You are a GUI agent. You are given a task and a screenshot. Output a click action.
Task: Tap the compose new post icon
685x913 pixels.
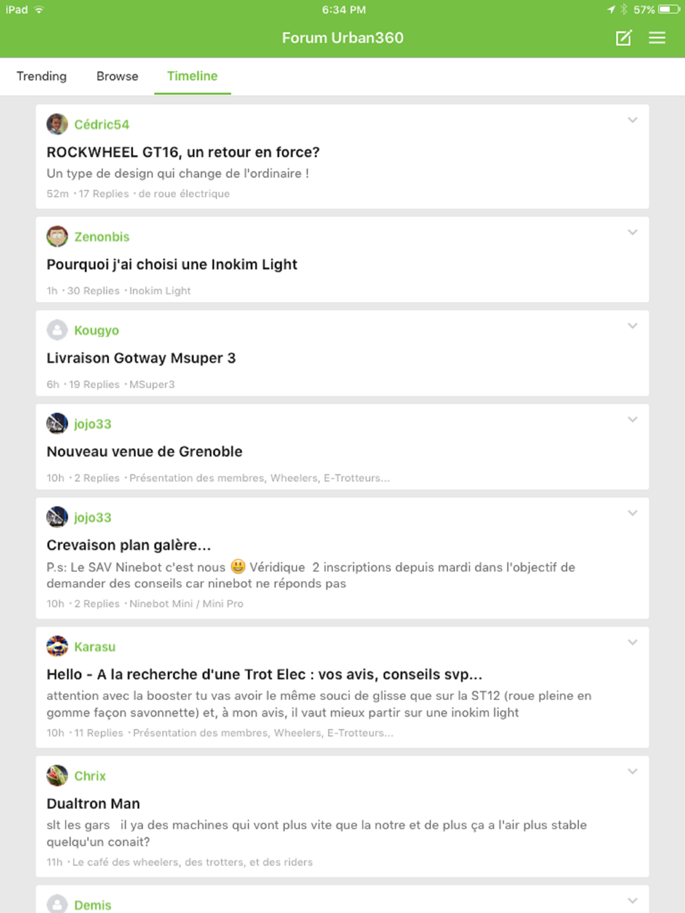[623, 38]
